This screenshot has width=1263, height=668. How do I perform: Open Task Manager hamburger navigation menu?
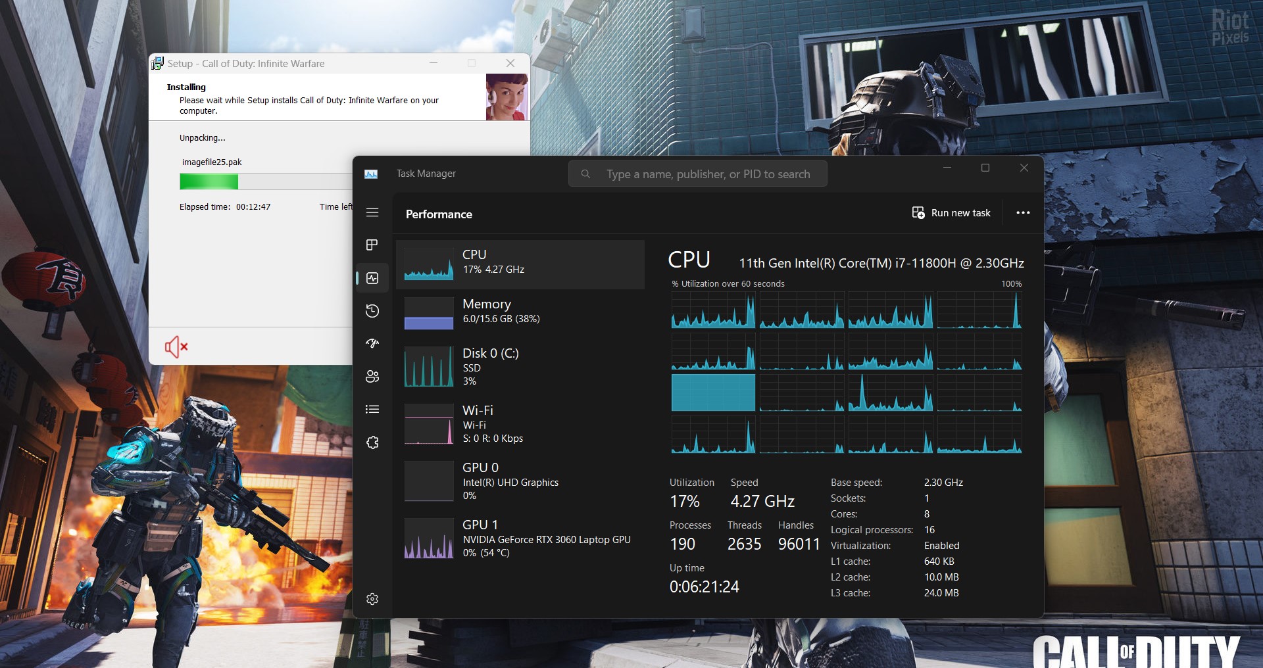pyautogui.click(x=372, y=212)
